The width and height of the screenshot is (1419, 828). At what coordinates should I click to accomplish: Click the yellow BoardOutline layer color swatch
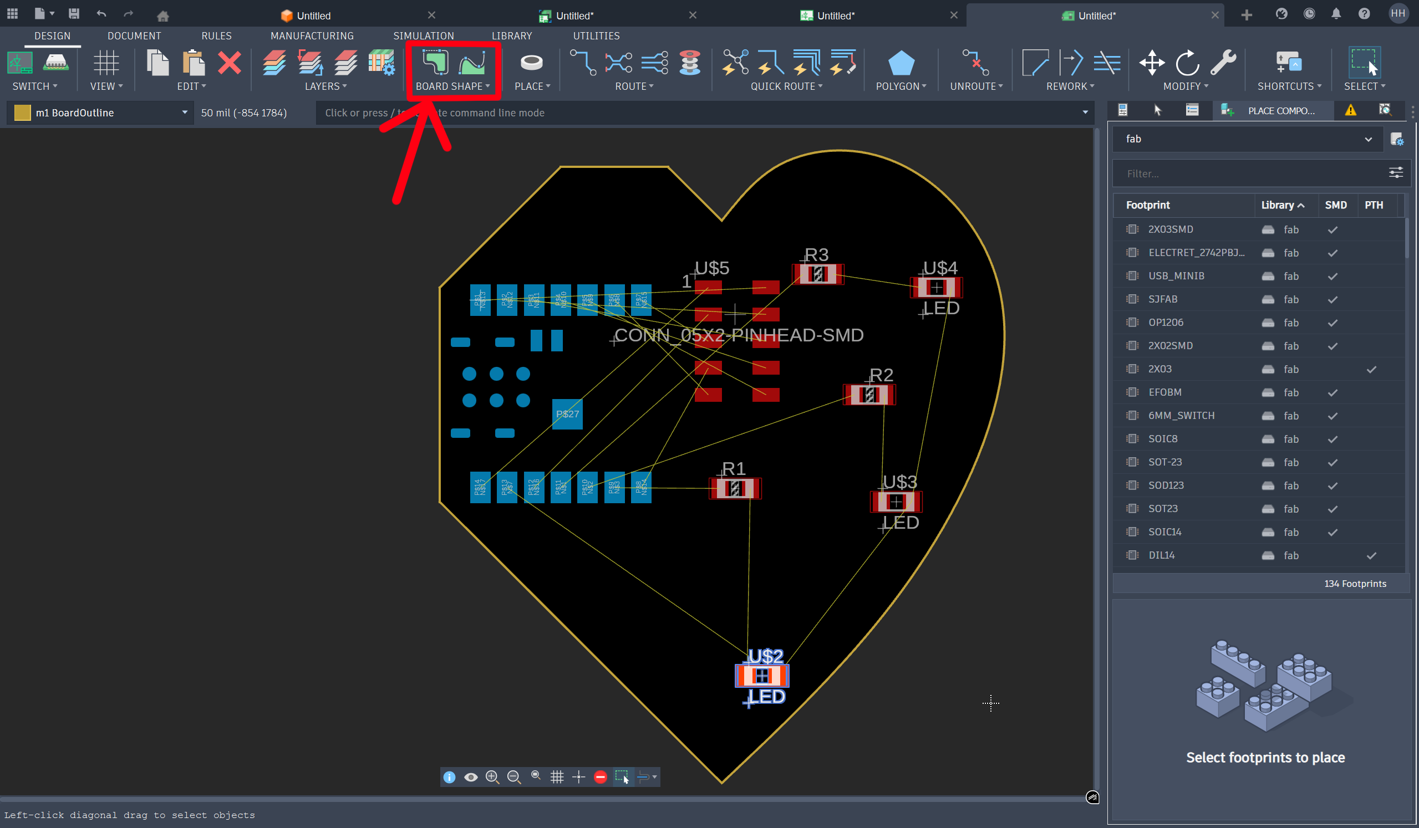(x=23, y=113)
